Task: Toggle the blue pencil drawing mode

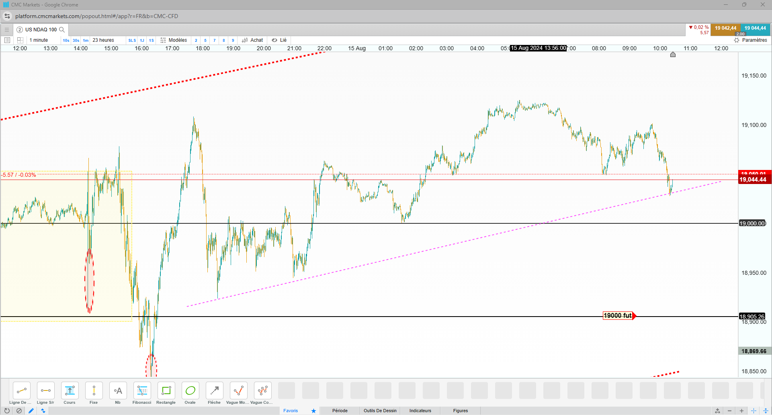Action: pyautogui.click(x=31, y=411)
